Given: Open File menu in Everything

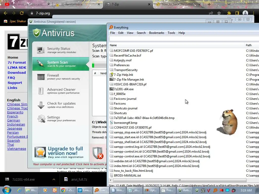Looking at the screenshot, I should click(x=113, y=33).
